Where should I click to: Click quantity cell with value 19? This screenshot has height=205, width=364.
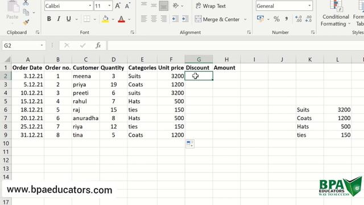pyautogui.click(x=114, y=85)
